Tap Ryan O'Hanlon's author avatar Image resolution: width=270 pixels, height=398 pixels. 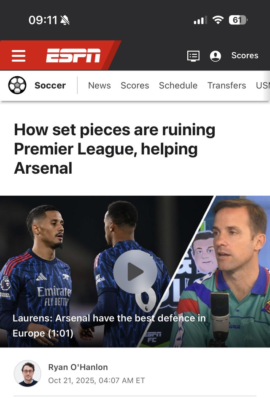27,374
